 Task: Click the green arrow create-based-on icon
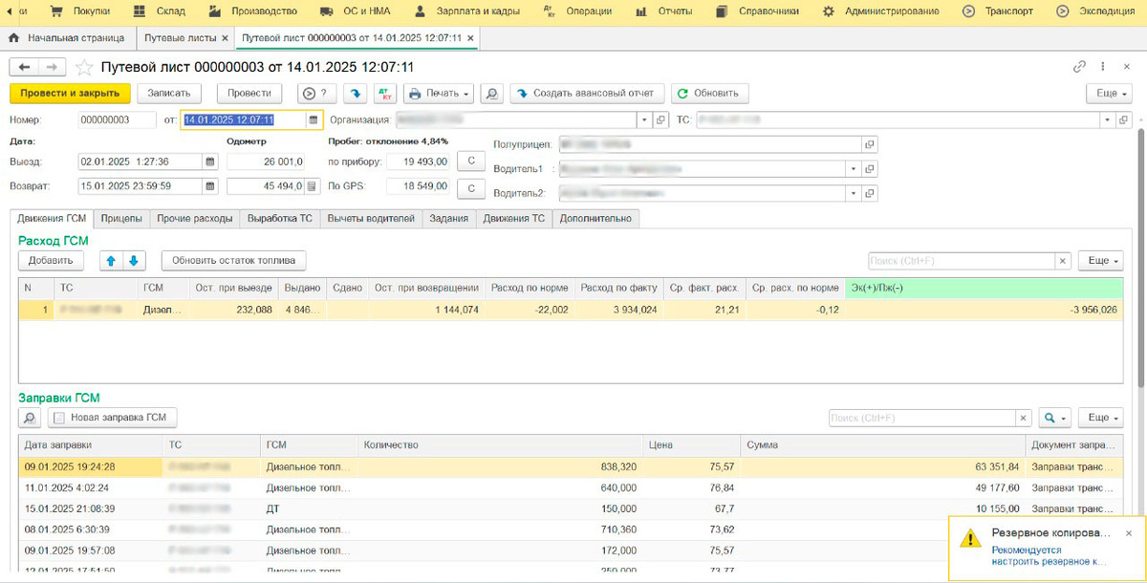[x=356, y=93]
